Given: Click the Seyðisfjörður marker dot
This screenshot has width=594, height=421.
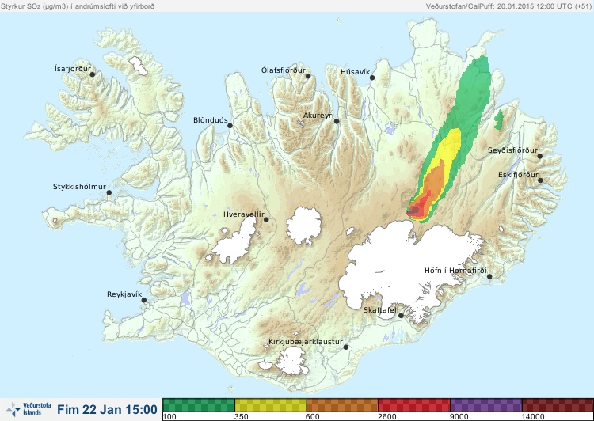Looking at the screenshot, I should coord(540,156).
